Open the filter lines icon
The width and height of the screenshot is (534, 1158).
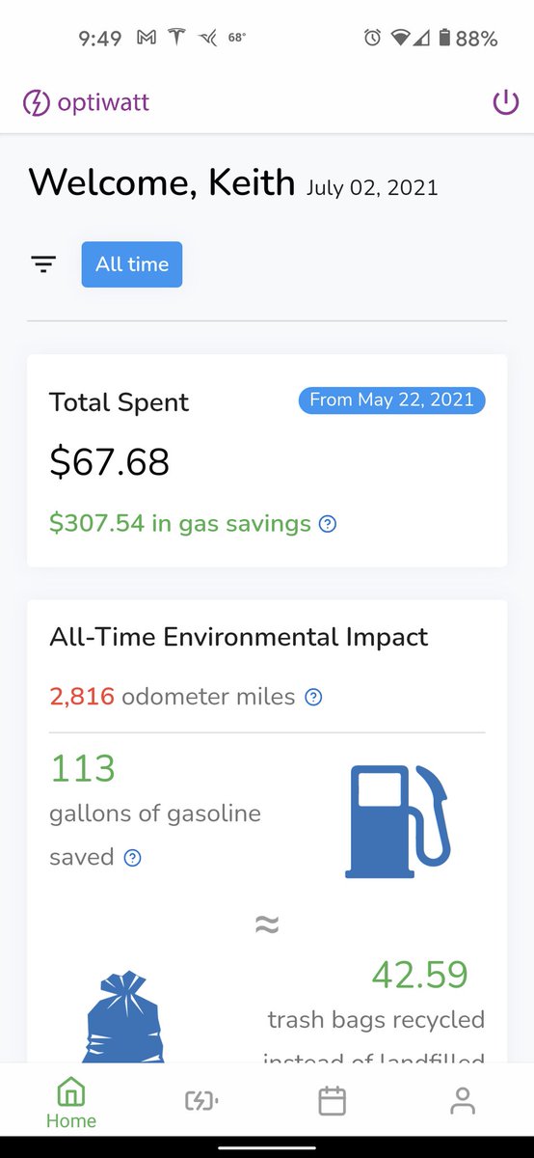pyautogui.click(x=43, y=264)
